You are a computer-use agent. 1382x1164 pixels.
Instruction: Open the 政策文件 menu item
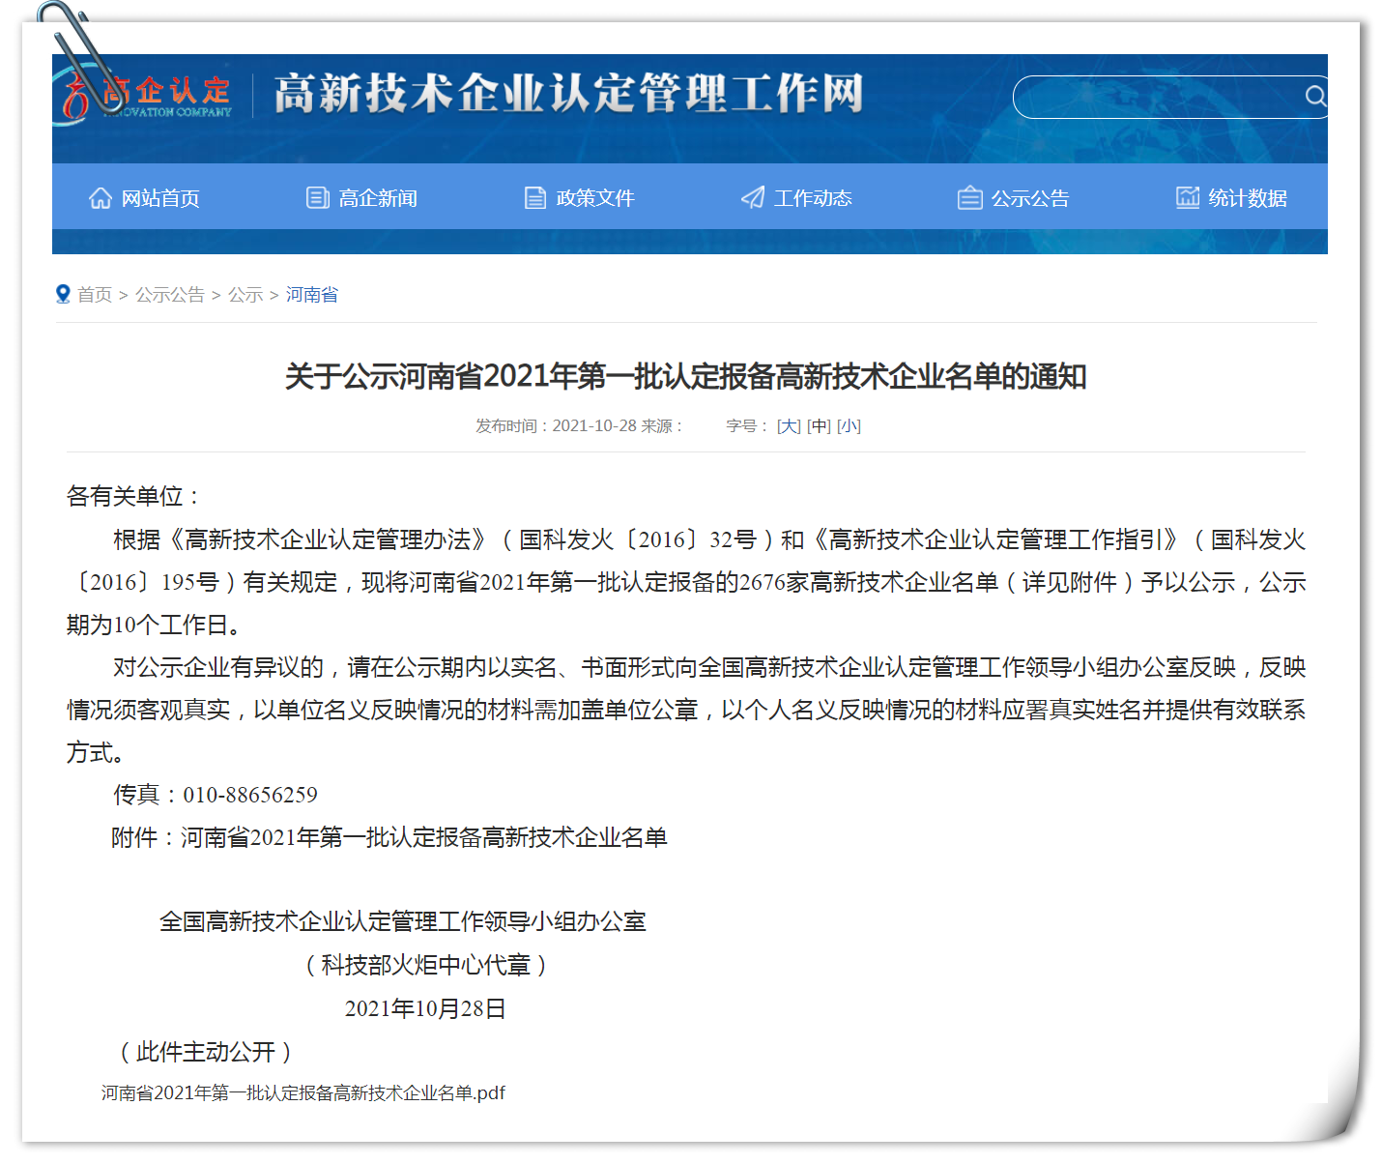click(x=594, y=198)
